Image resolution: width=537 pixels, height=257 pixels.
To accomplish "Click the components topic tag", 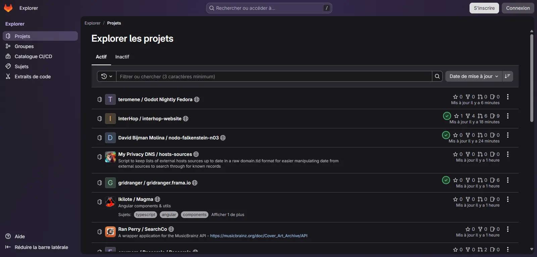I will pos(195,215).
